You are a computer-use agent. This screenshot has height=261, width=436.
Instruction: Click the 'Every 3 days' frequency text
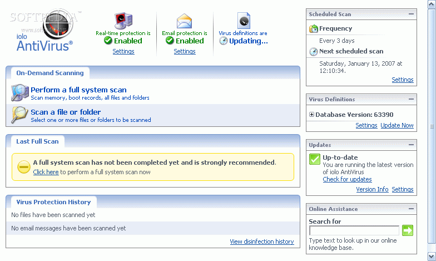pyautogui.click(x=337, y=41)
